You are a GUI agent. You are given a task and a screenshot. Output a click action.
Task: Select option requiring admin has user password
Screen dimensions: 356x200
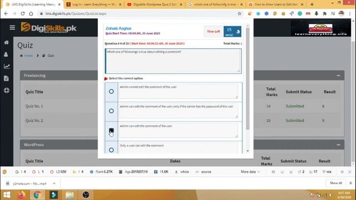(x=111, y=111)
